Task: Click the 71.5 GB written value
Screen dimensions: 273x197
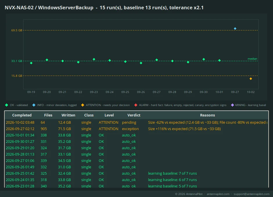Action: coord(64,129)
